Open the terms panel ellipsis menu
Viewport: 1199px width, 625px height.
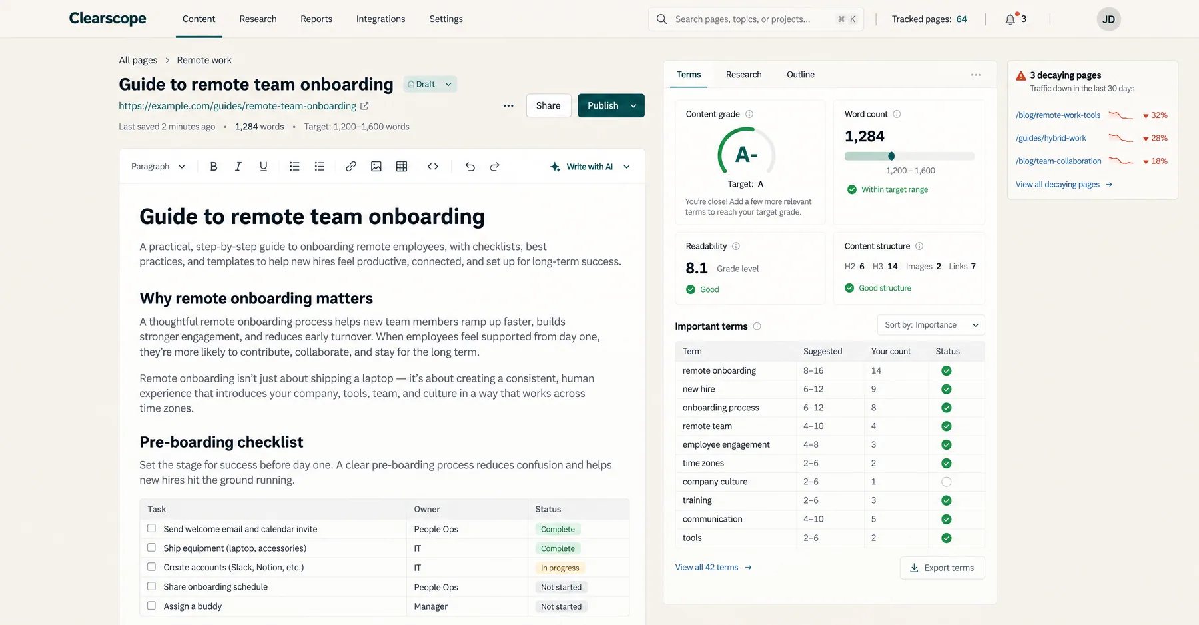coord(976,75)
